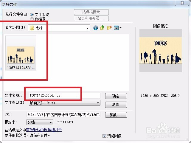The height and width of the screenshot is (143, 191).
Task: Click the 图像预览 heading
Action: [160, 26]
